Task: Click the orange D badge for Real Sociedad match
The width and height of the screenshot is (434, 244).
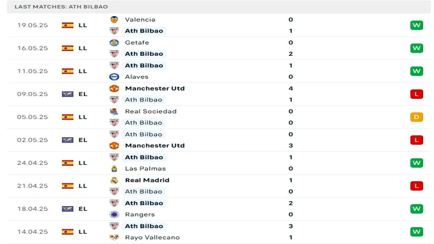Action: coord(417,117)
